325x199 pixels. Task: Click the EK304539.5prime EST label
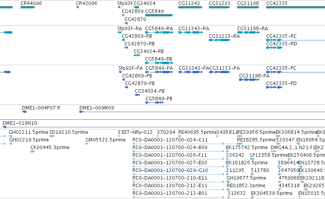click(272, 193)
